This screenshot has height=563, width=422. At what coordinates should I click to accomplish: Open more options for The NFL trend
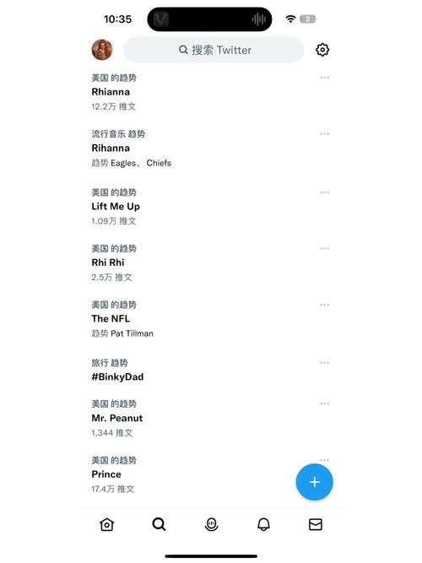(324, 305)
